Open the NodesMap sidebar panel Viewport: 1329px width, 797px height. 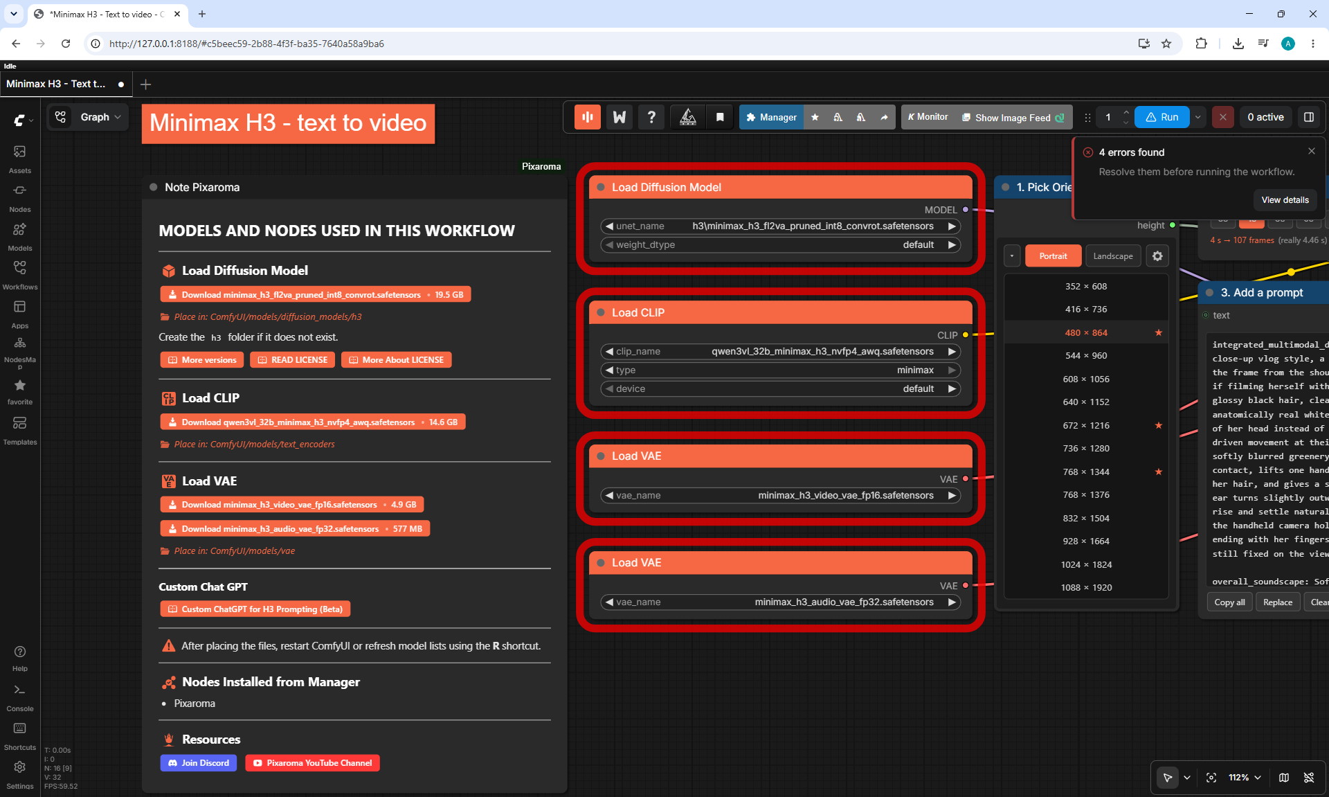pos(20,352)
